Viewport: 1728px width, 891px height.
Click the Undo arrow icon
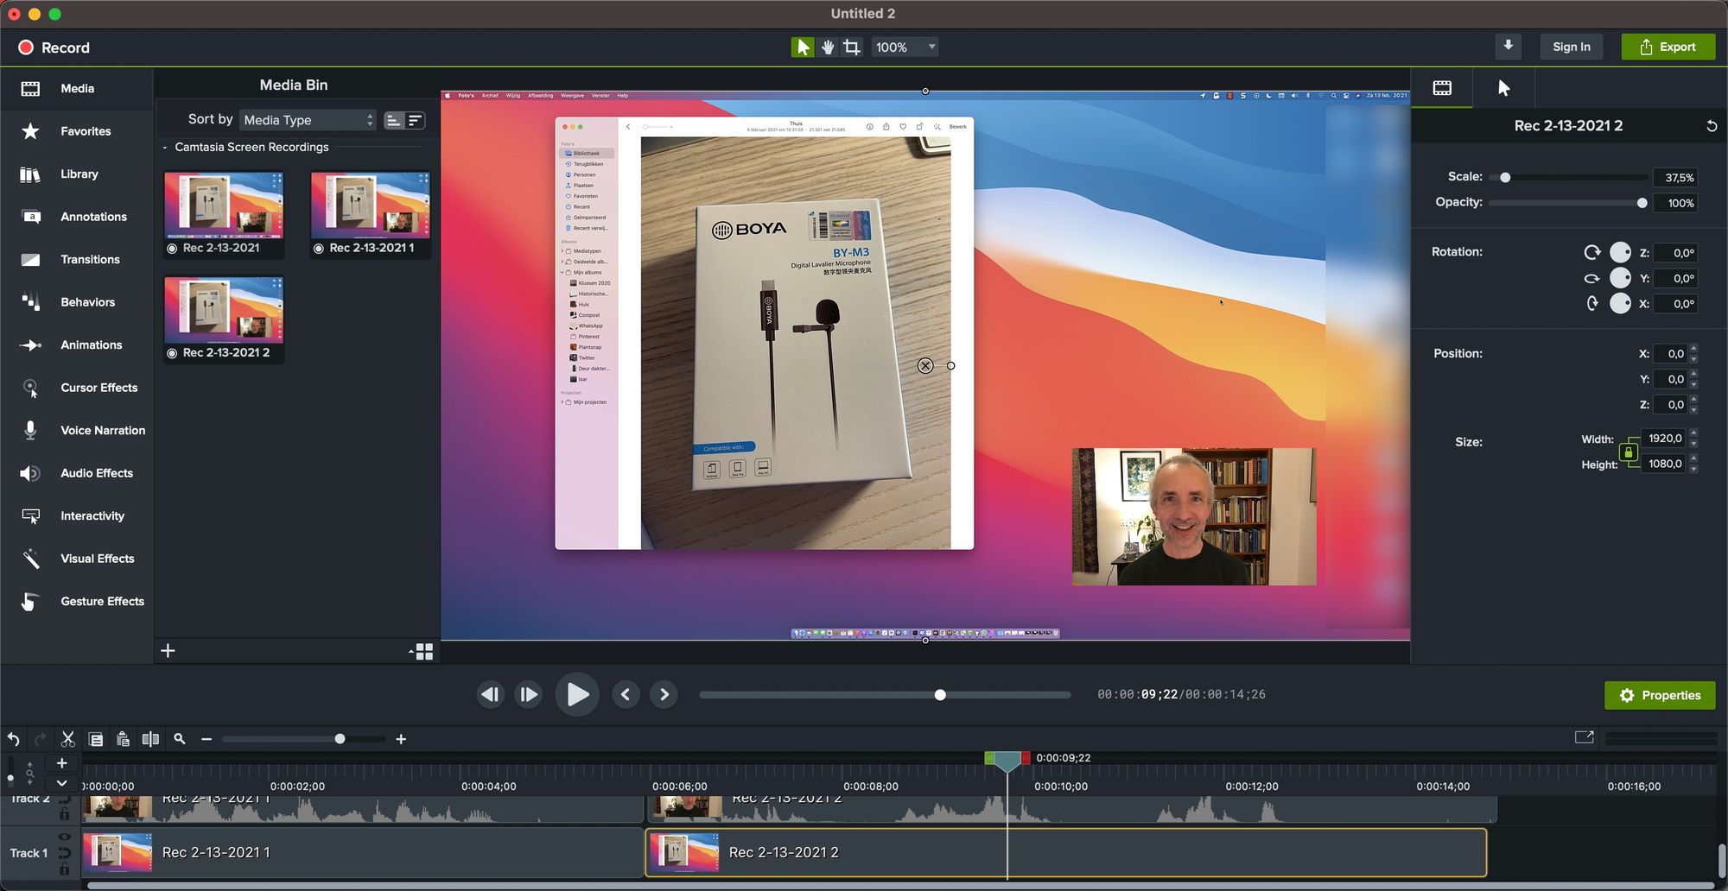[x=14, y=739]
